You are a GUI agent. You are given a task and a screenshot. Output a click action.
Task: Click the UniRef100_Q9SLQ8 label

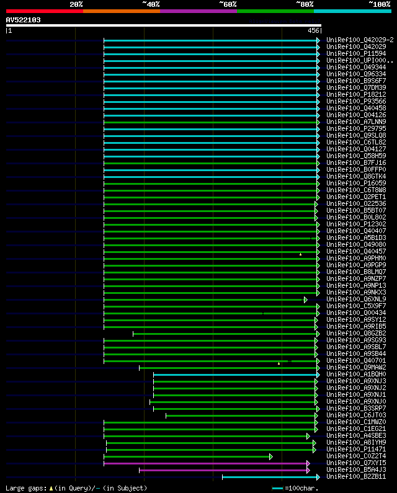click(x=356, y=136)
